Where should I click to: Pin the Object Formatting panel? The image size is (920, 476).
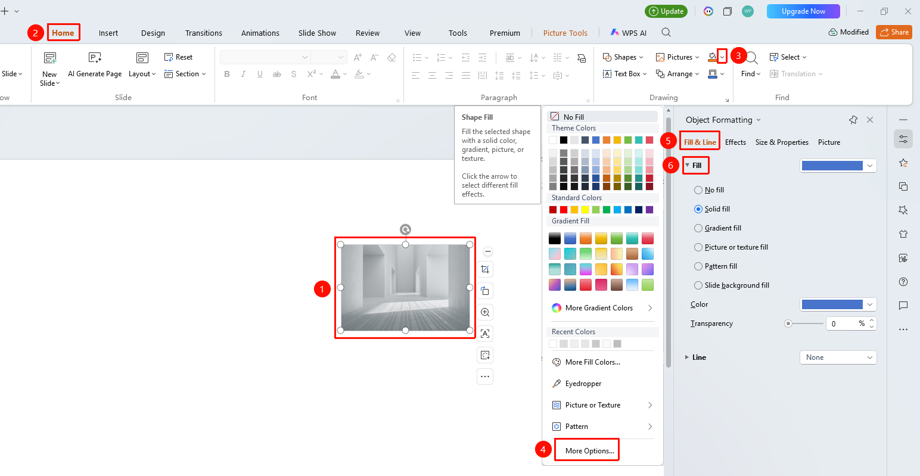point(853,120)
